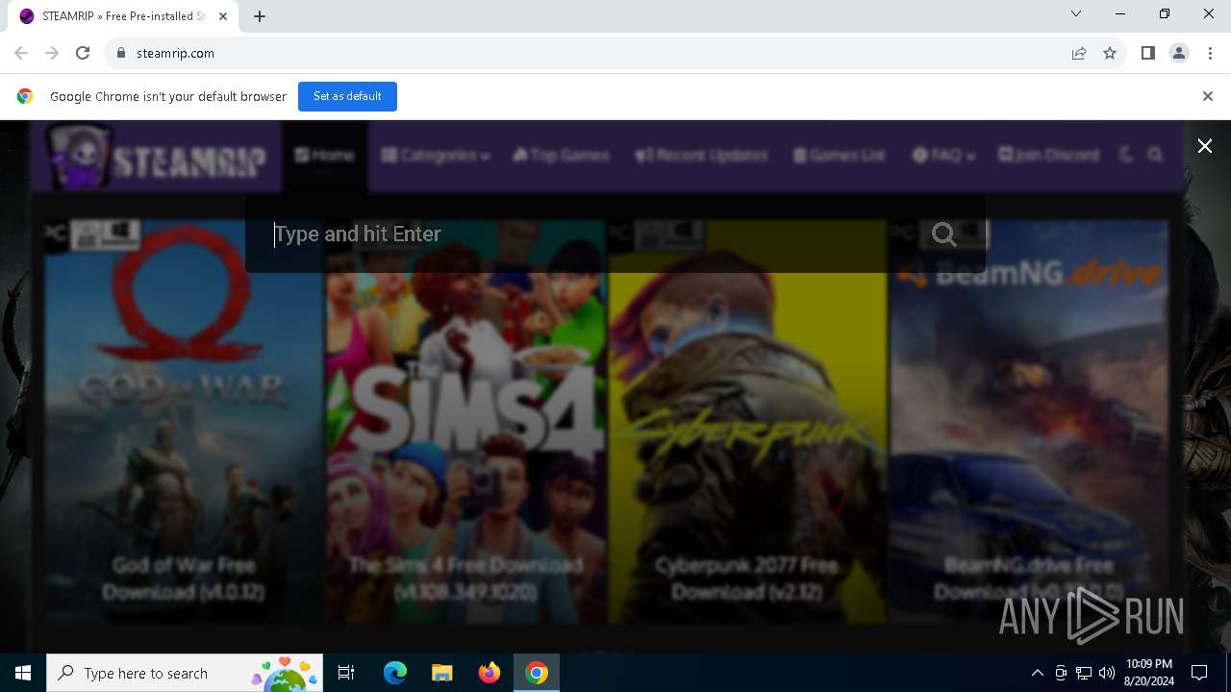The width and height of the screenshot is (1231, 692).
Task: Open a new tab with the plus button
Action: [259, 16]
